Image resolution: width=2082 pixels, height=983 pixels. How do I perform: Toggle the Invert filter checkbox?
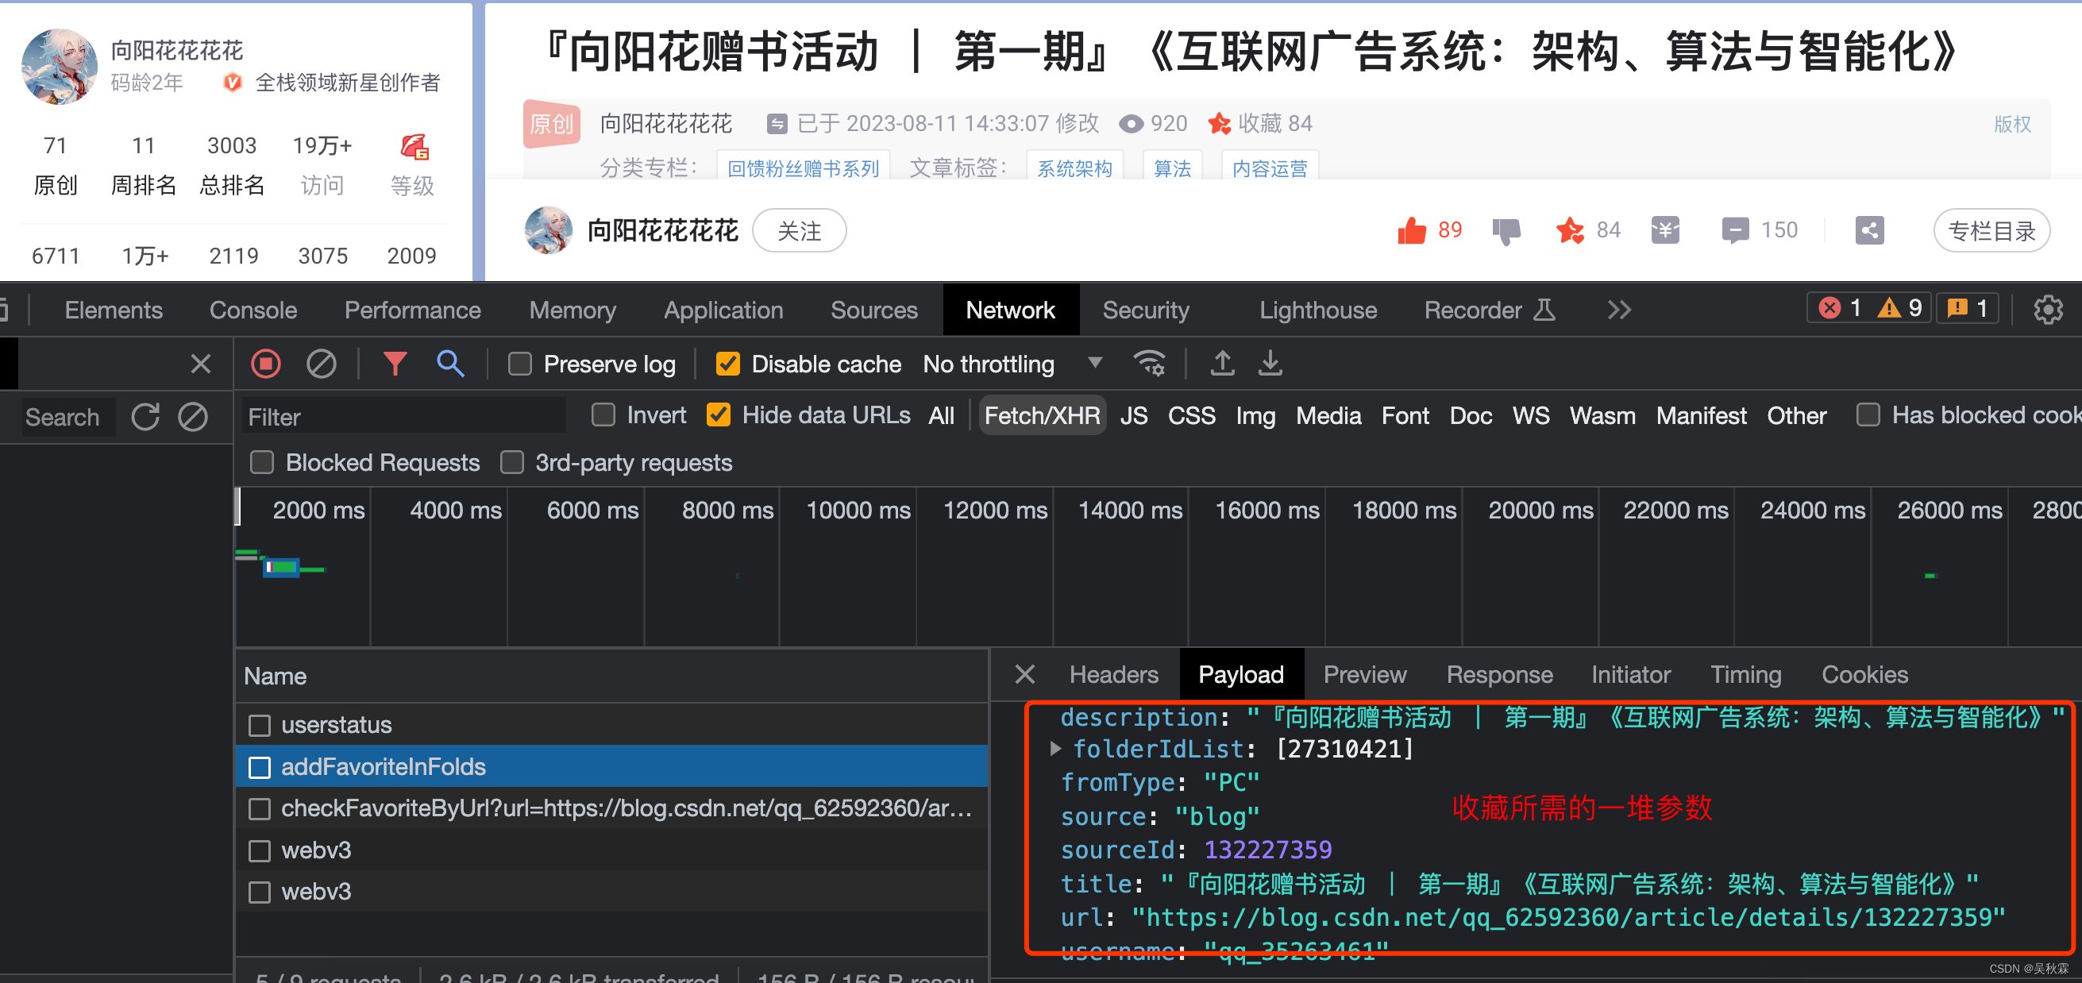pyautogui.click(x=603, y=414)
